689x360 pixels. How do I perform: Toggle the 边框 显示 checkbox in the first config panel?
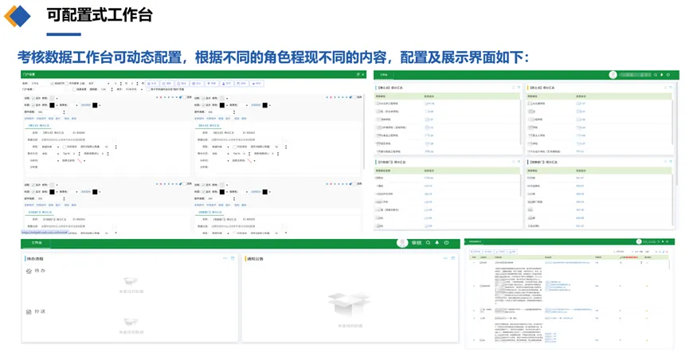point(33,98)
